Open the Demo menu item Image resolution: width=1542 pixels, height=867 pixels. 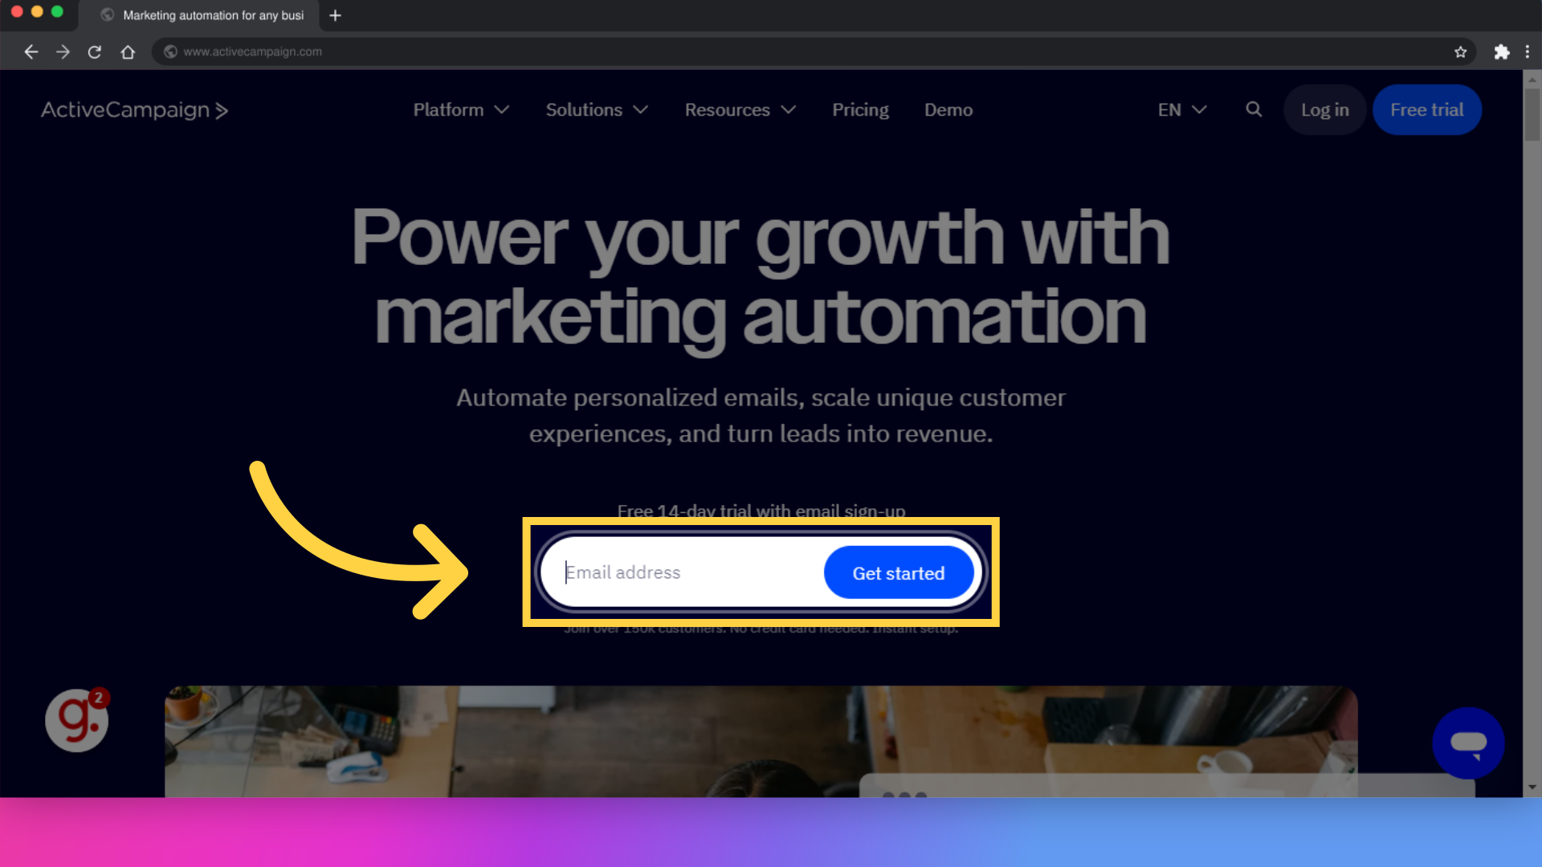pyautogui.click(x=948, y=110)
